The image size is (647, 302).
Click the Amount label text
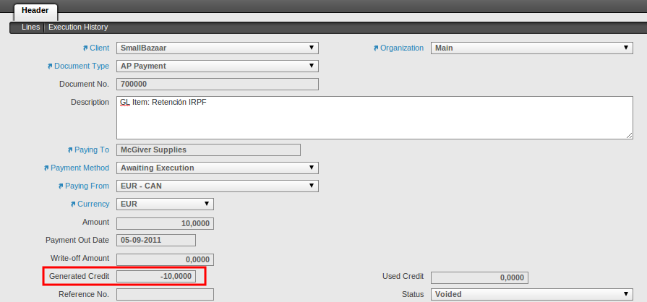[x=95, y=222]
